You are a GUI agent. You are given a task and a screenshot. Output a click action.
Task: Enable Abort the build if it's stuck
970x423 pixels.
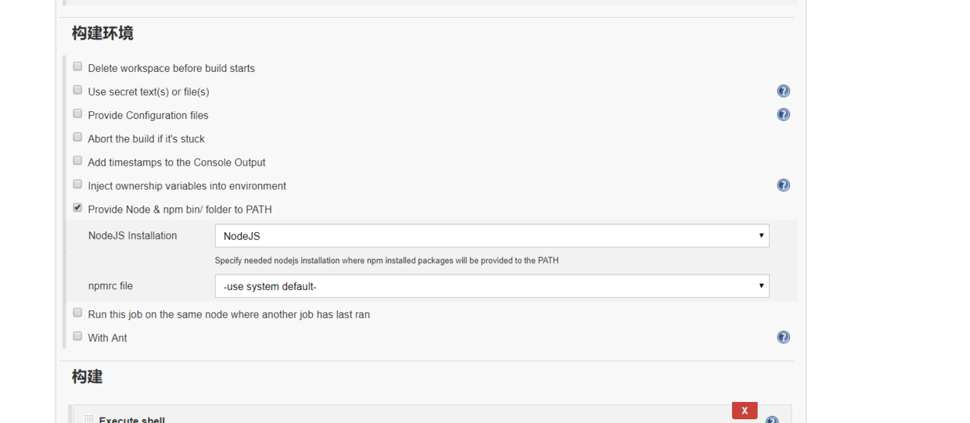pyautogui.click(x=77, y=138)
